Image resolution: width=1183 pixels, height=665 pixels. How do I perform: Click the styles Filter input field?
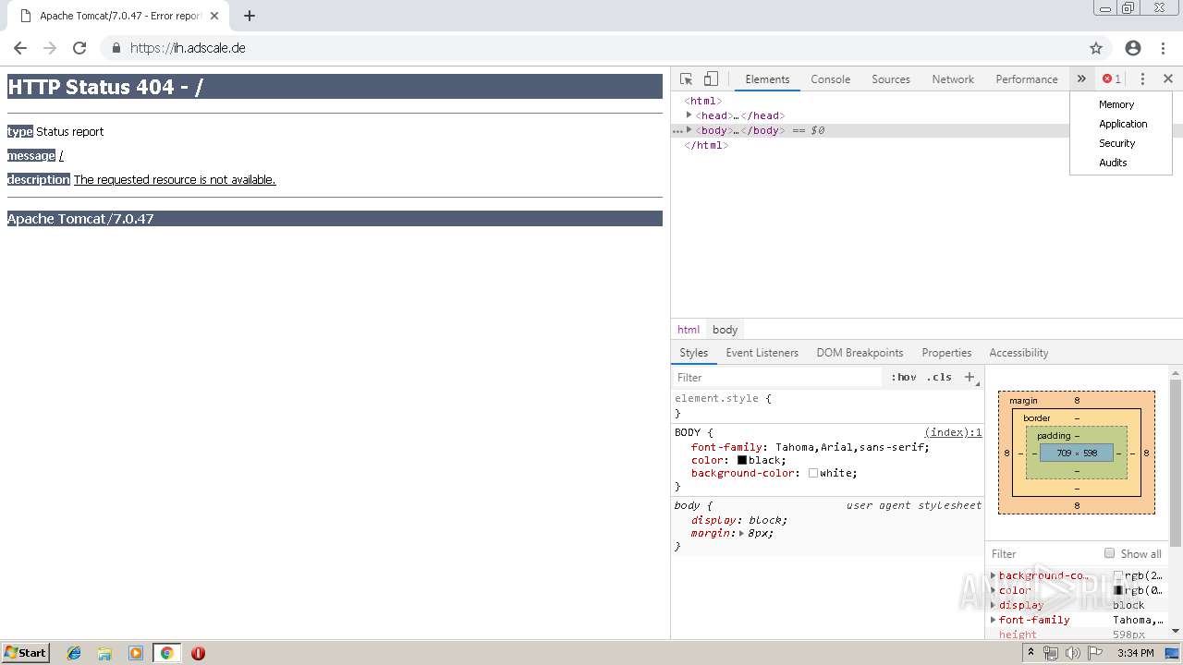778,377
